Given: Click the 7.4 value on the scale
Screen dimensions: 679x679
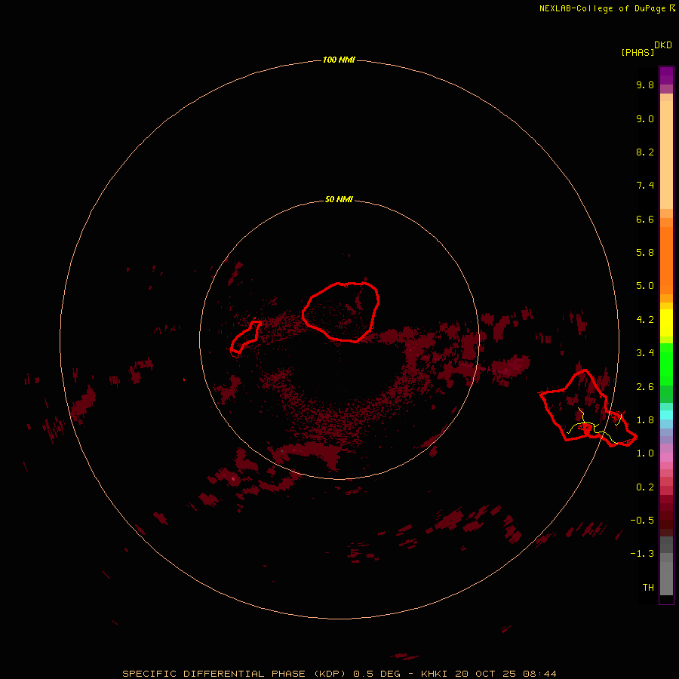Looking at the screenshot, I should tap(645, 186).
